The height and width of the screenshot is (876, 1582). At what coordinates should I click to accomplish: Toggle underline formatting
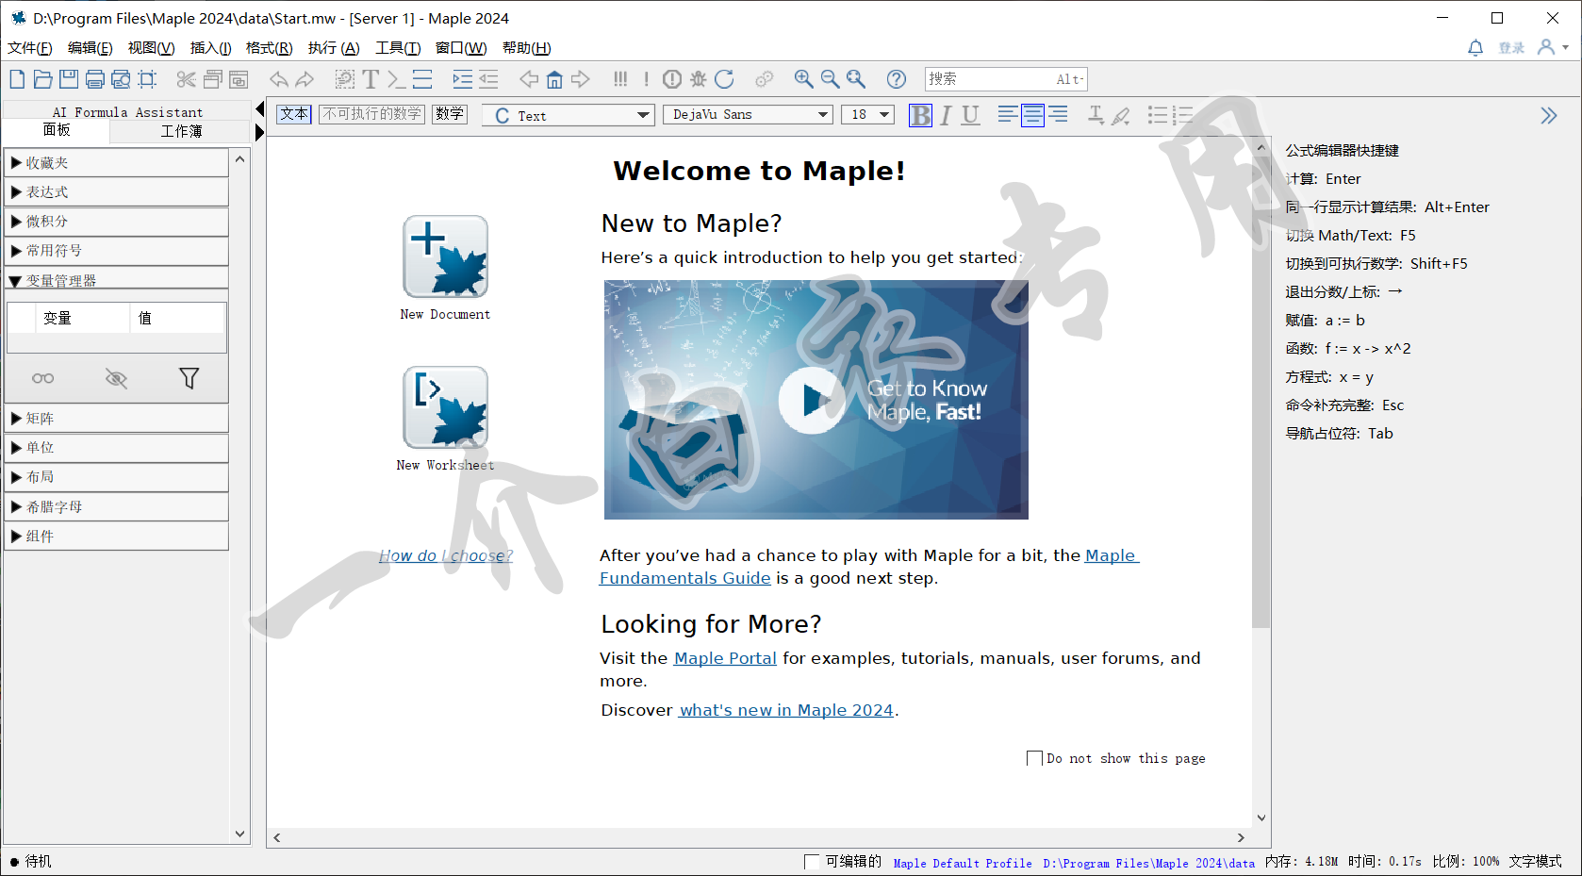970,115
